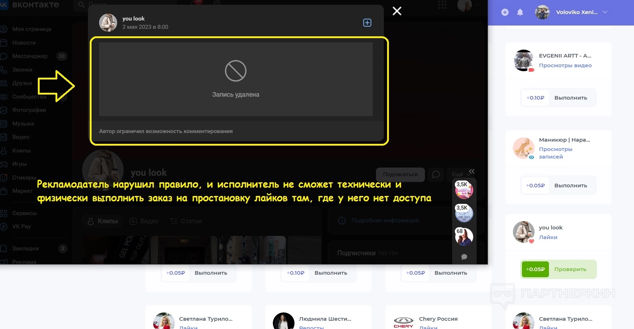Open the chat avatar with badge 68
The image size is (634, 329).
tap(464, 237)
